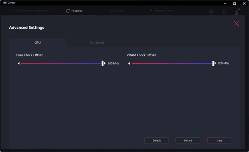The image size is (249, 152).
Task: Open the user profile icon
Action: [x=237, y=12]
